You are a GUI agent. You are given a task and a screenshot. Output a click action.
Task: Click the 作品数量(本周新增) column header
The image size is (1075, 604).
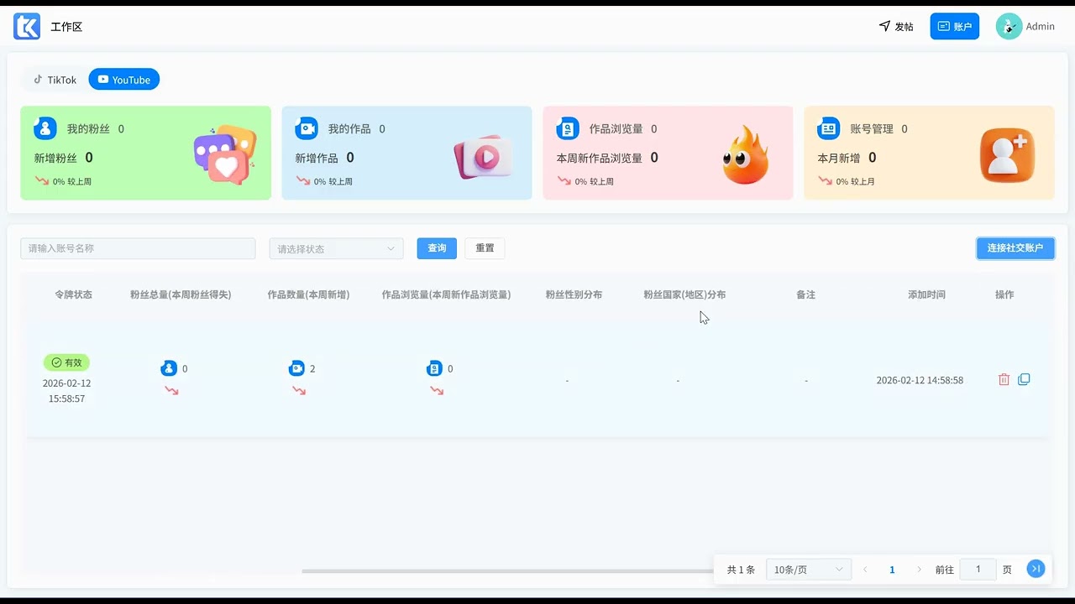coord(308,294)
